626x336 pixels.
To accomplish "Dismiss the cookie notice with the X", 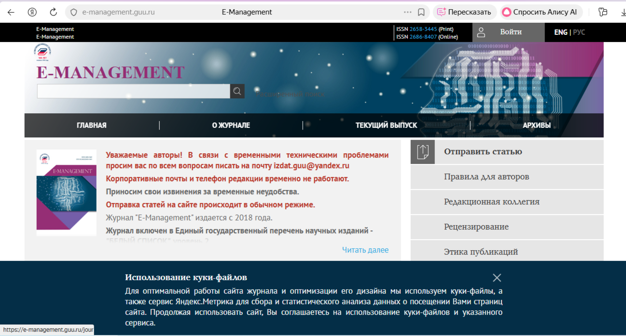I will click(497, 278).
